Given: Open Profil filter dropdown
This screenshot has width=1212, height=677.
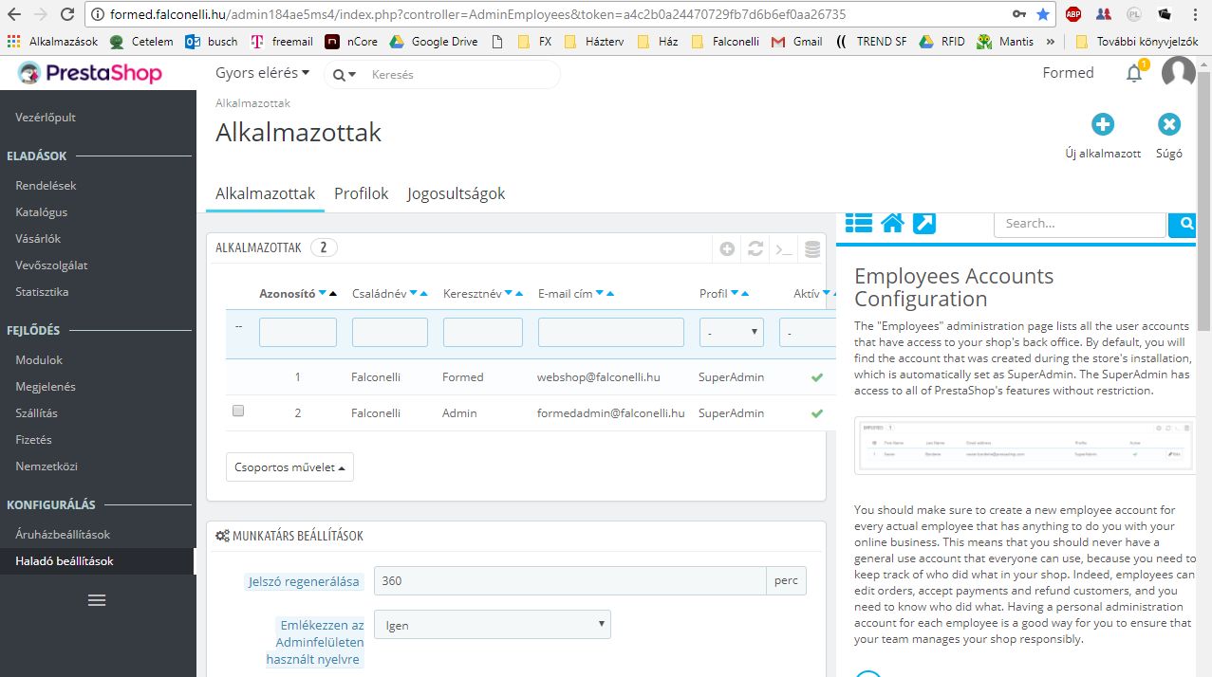Looking at the screenshot, I should pos(732,333).
